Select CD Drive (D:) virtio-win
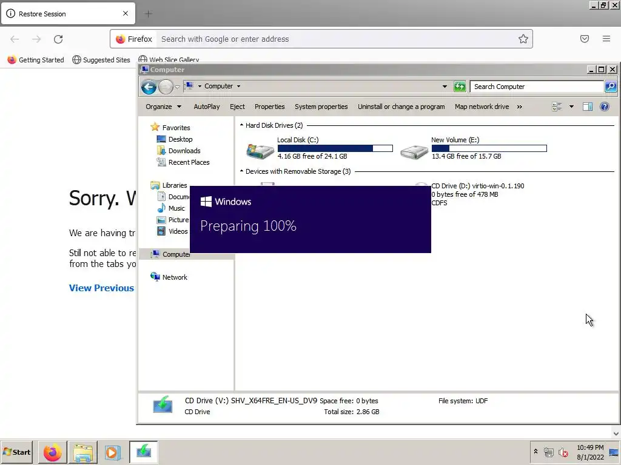Image resolution: width=621 pixels, height=465 pixels. (477, 186)
